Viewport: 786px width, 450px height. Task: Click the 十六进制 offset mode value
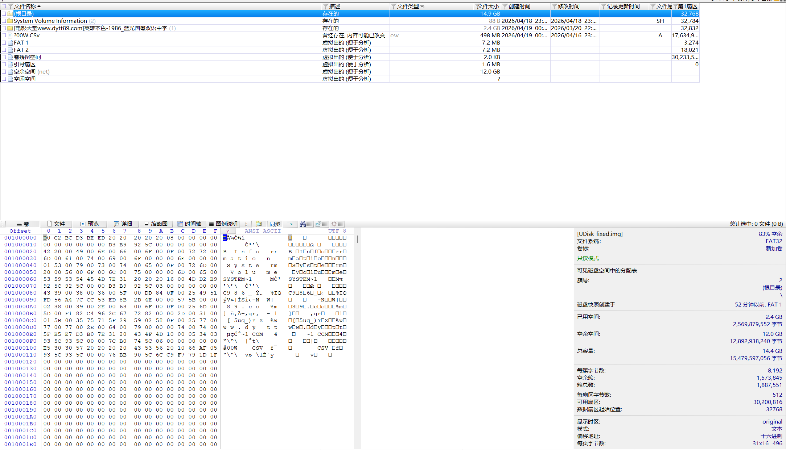point(771,436)
